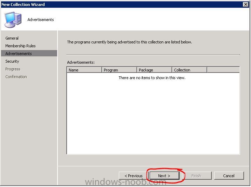Click the Advertisements page title in header
This screenshot has width=251, height=187.
(41, 20)
